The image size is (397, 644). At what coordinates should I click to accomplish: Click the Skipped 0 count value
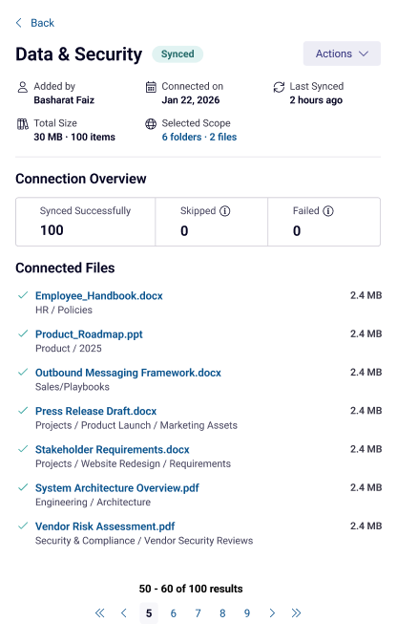point(184,231)
